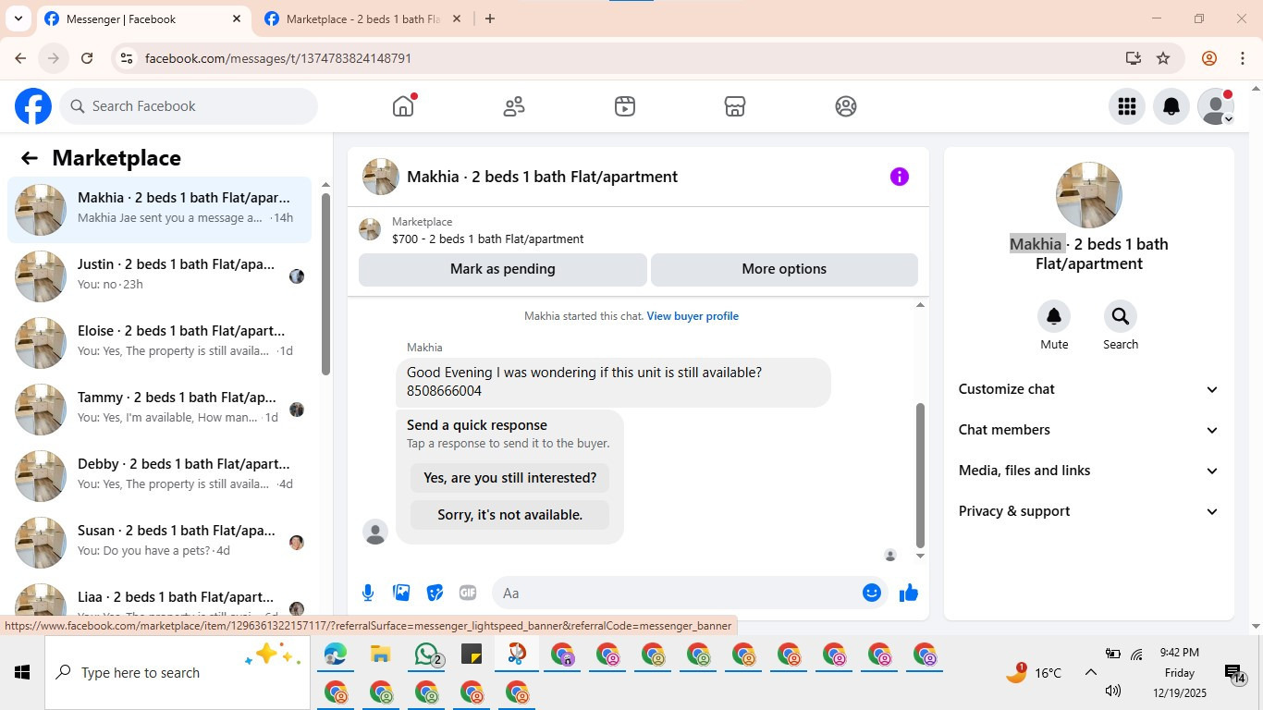Screen dimensions: 1263x710
Task: Open Chrome tab search dropdown arrow
Action: [x=18, y=18]
